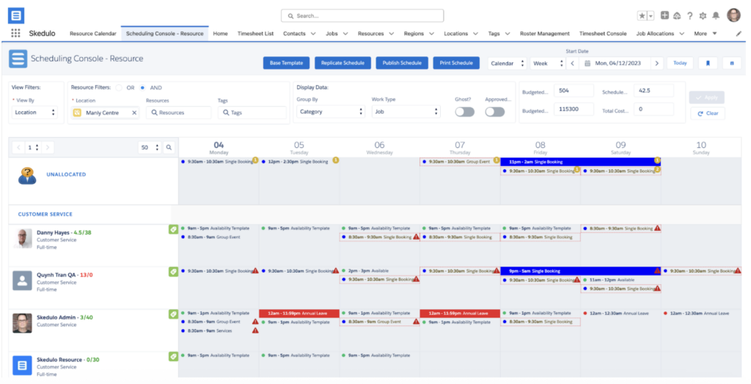This screenshot has height=384, width=751.
Task: Click the Tags filter search field
Action: click(252, 113)
